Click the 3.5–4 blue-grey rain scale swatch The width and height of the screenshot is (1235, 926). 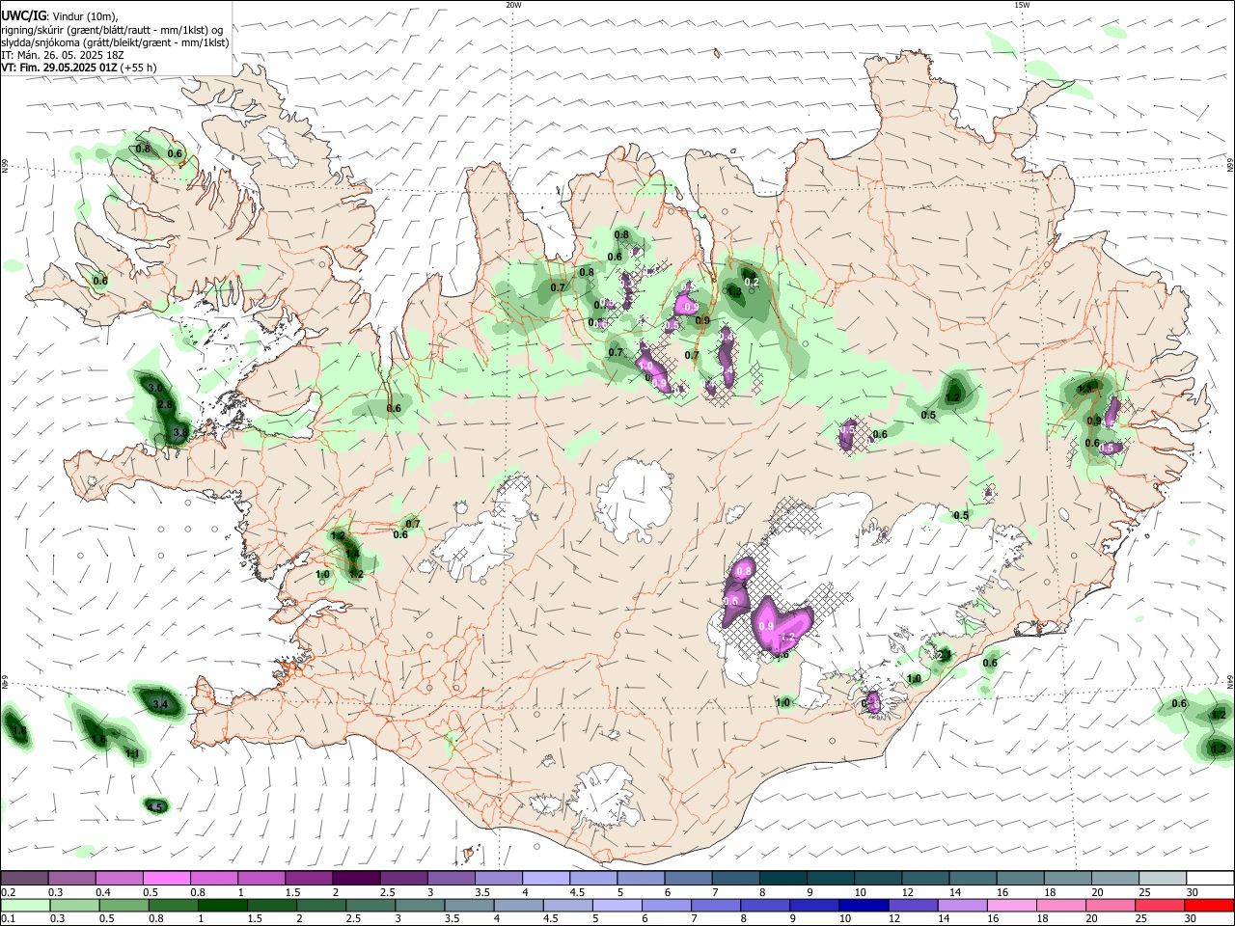(x=469, y=905)
